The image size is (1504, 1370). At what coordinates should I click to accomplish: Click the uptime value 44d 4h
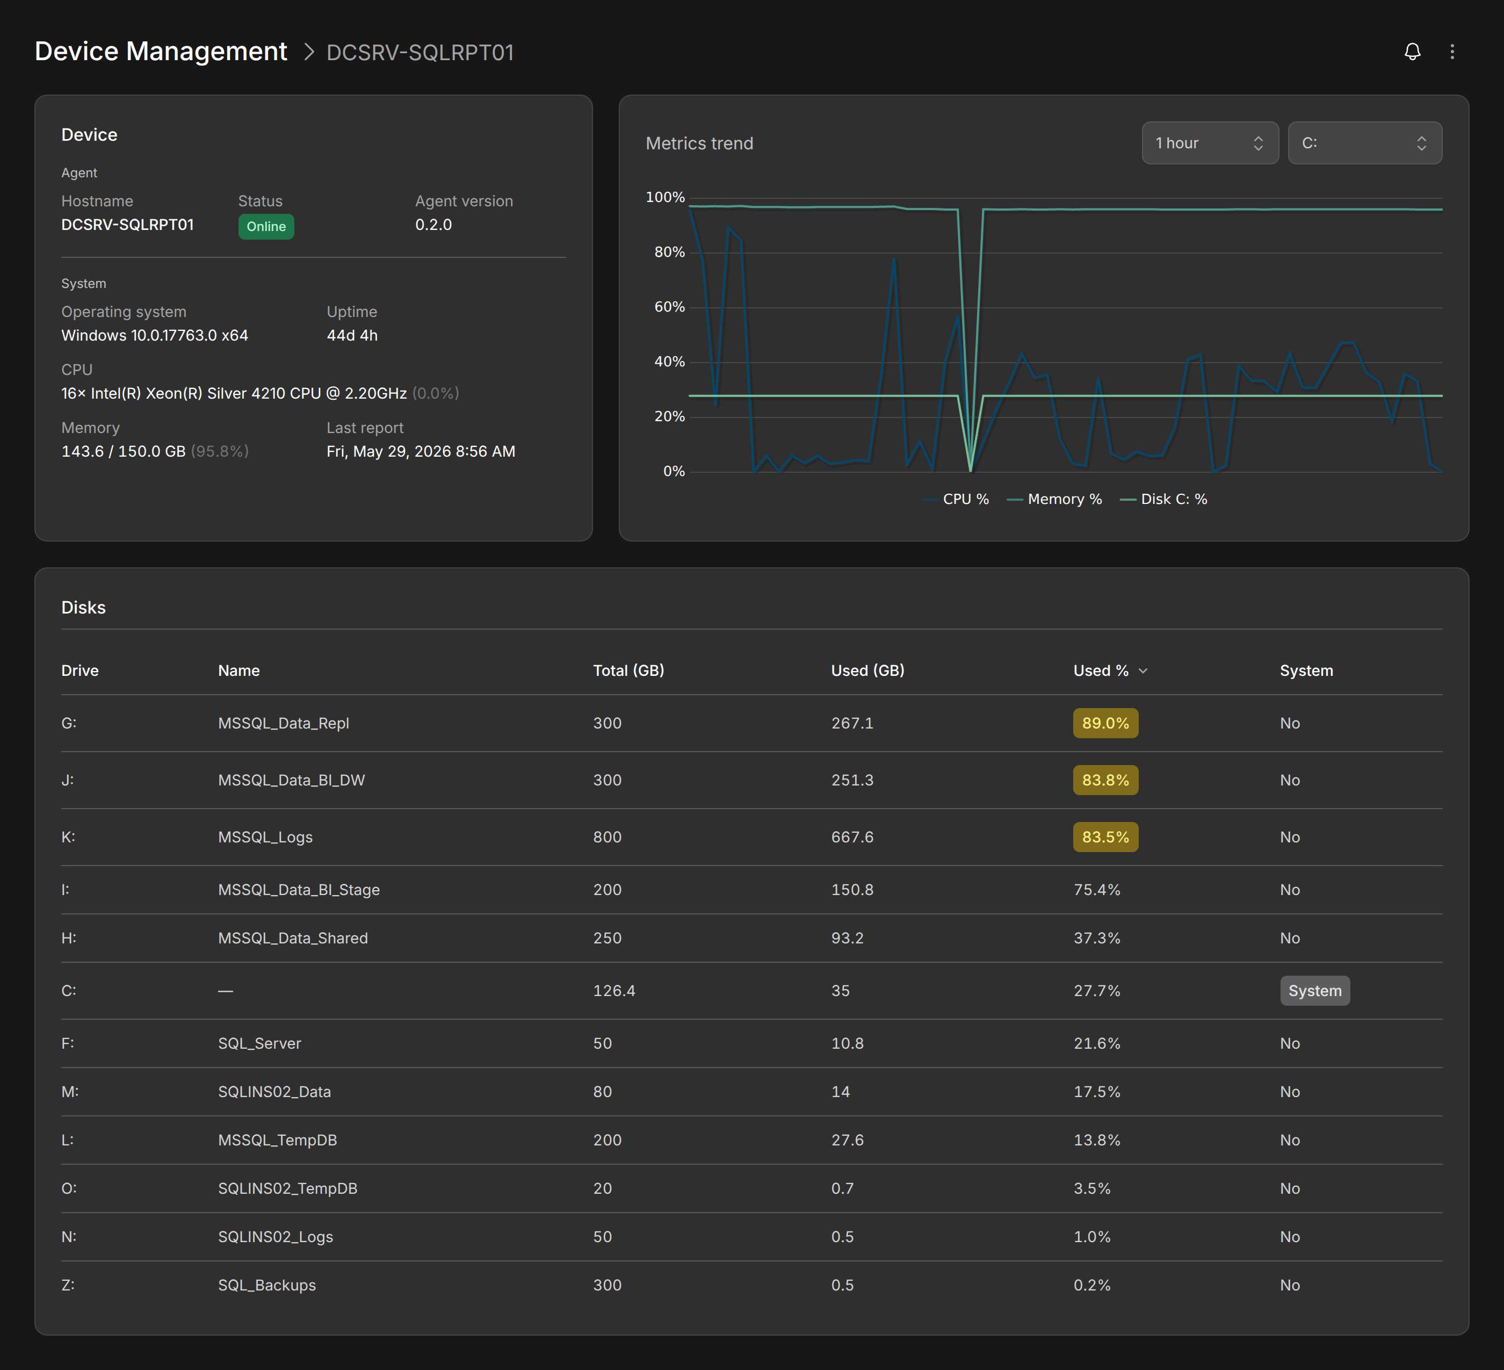[x=352, y=336]
